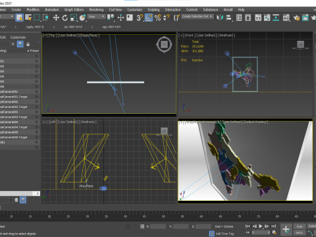Open the Create menu
This screenshot has height=237, width=316.
[16, 10]
